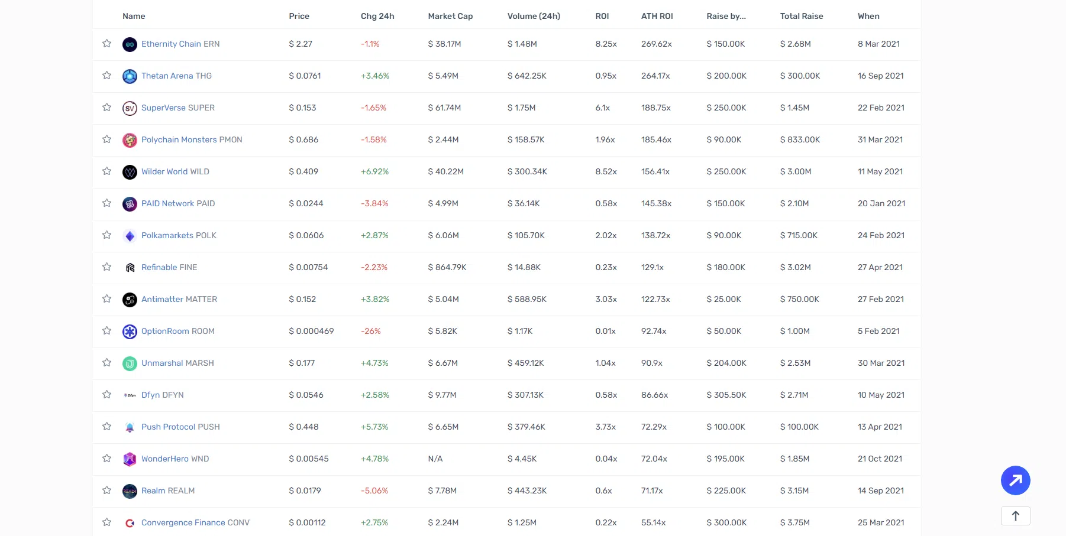
Task: Click the Polychain Monsters logo icon
Action: coord(130,140)
